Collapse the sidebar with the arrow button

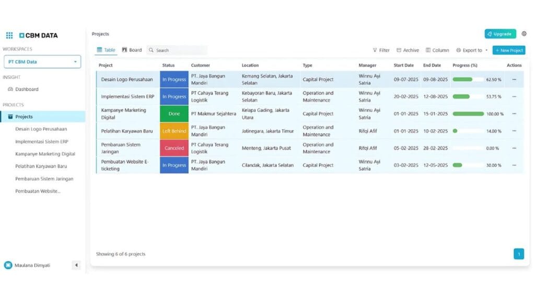76,265
